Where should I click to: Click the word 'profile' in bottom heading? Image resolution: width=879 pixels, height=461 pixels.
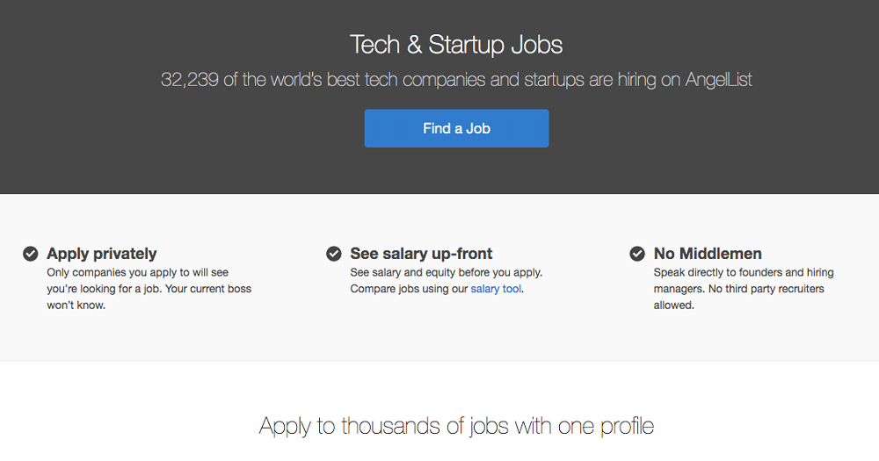point(628,427)
